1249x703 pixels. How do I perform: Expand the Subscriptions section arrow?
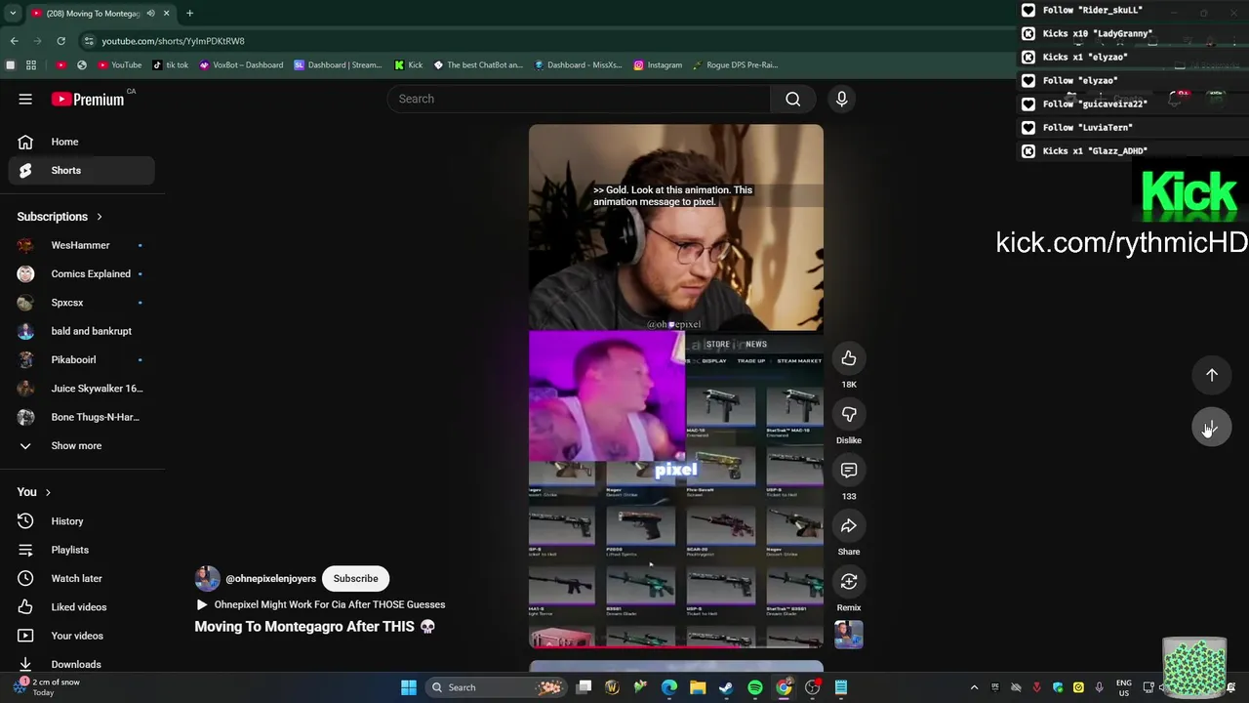99,217
